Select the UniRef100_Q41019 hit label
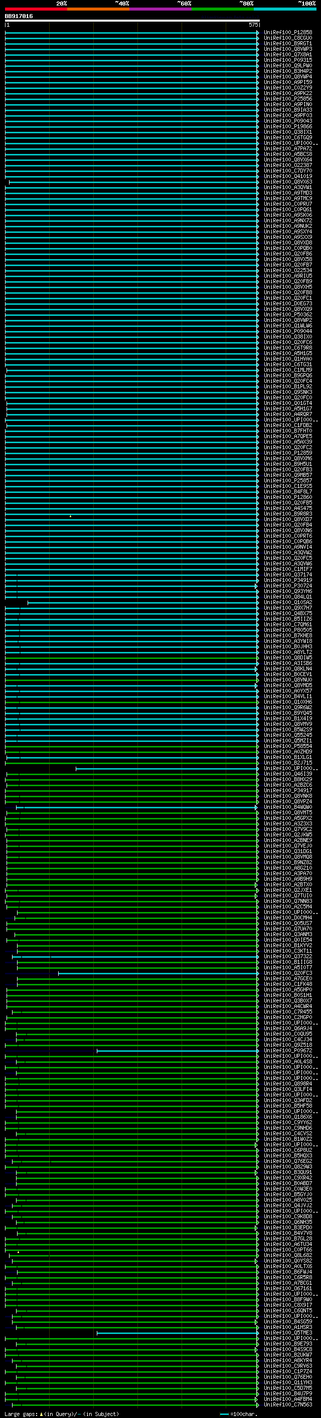 click(288, 176)
